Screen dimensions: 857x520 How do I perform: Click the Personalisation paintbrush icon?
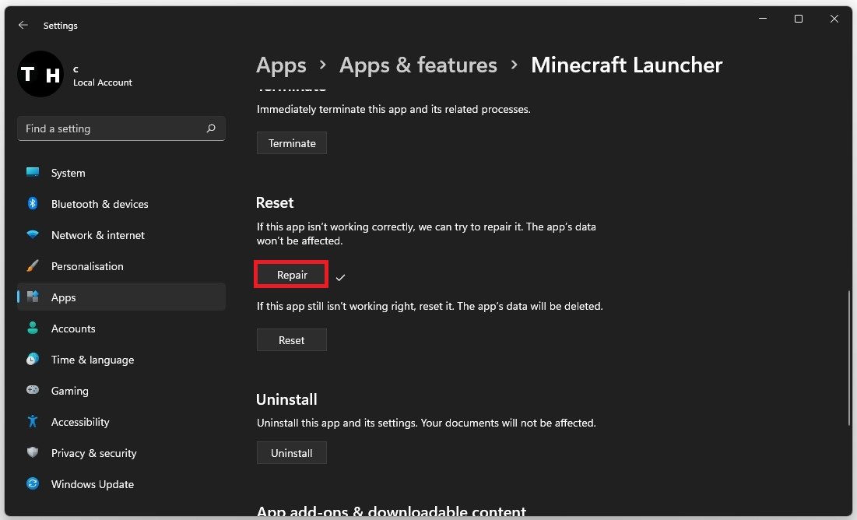tap(33, 266)
